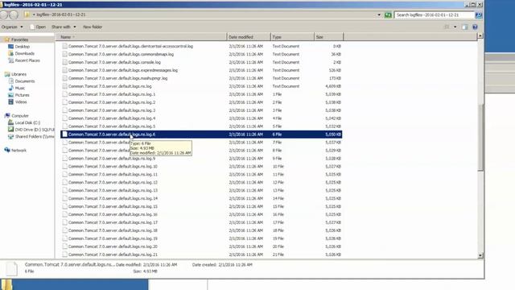Open the Share with dropdown menu
This screenshot has height=290, width=515.
coord(64,27)
